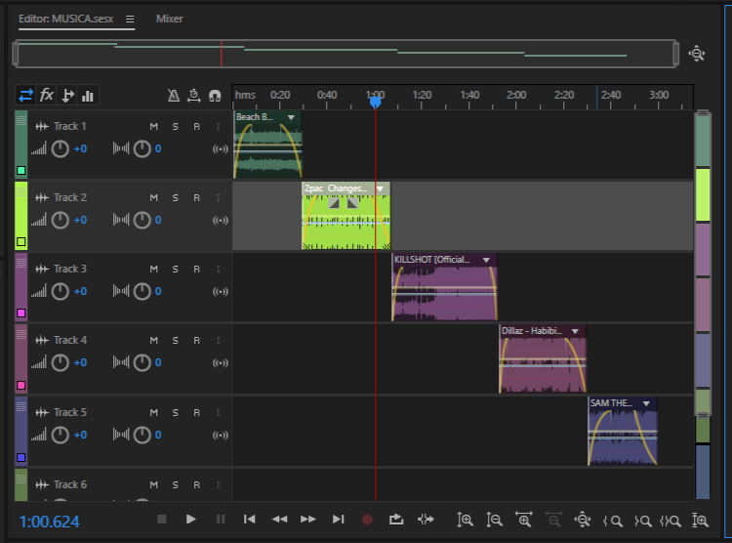Viewport: 732px width, 543px height.
Task: Click the Play button in transport
Action: 191,520
